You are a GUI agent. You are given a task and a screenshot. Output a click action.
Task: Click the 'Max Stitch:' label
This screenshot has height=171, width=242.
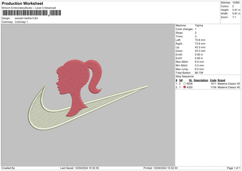(182, 62)
